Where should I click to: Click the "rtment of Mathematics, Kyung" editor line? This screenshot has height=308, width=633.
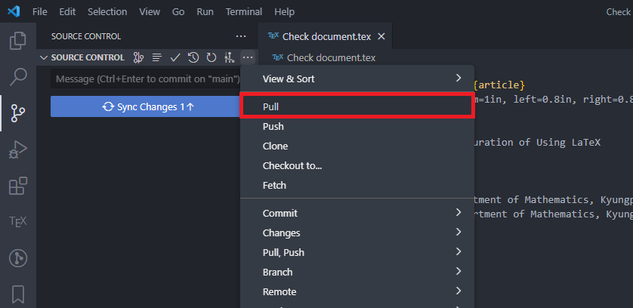553,214
